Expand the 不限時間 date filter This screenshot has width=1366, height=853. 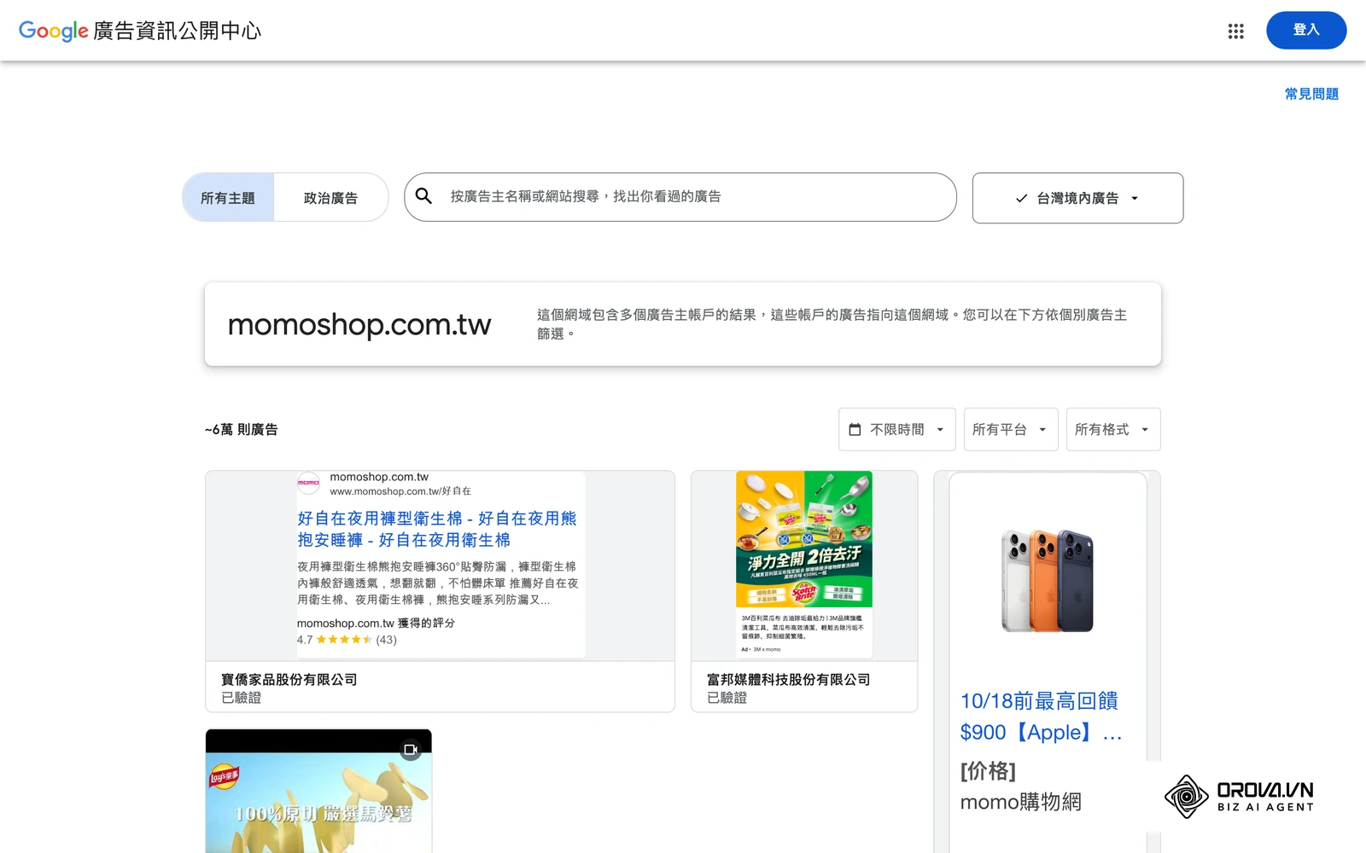click(x=897, y=429)
